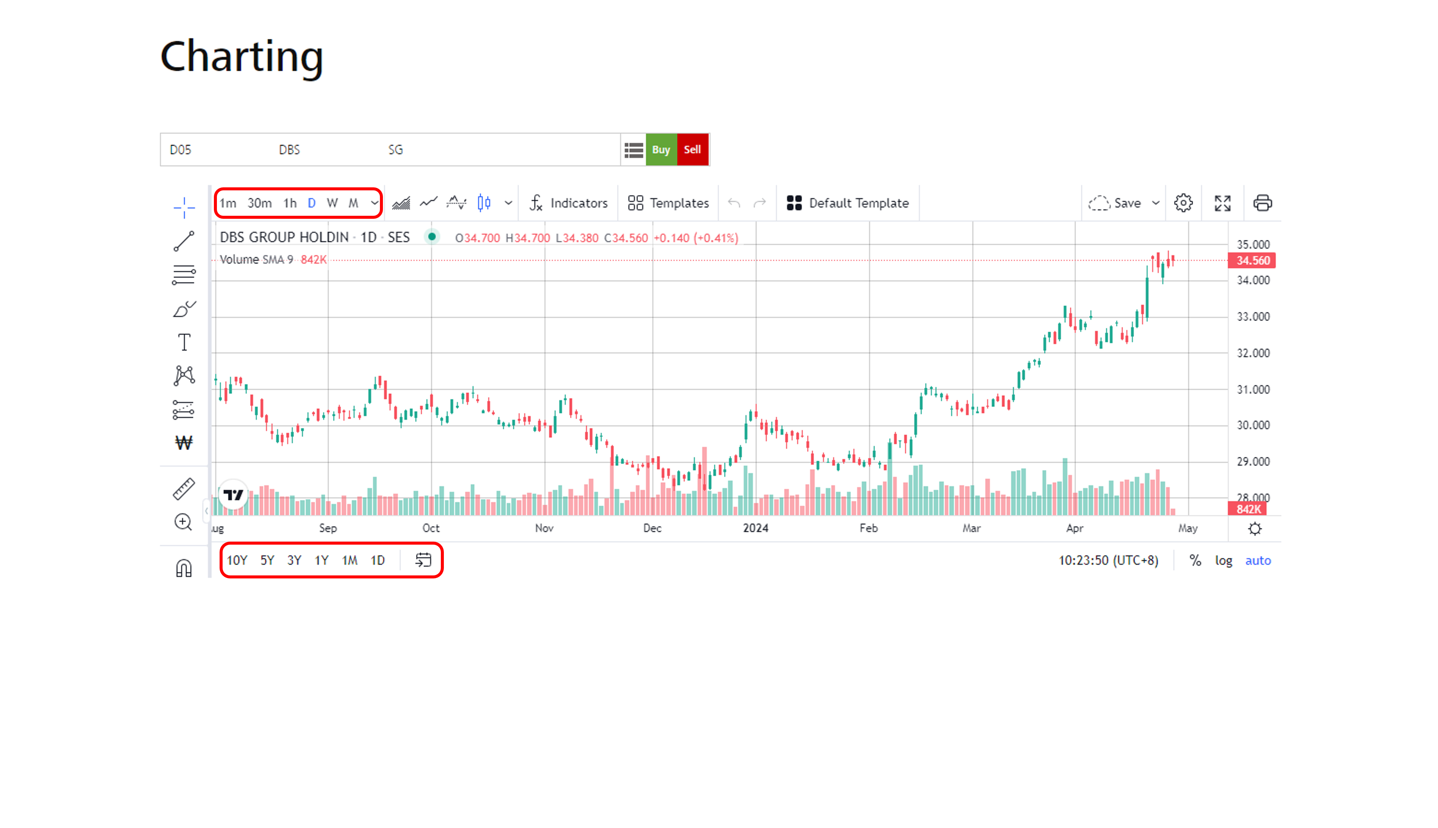Click the green Buy button
This screenshot has height=828, width=1438.
point(661,150)
